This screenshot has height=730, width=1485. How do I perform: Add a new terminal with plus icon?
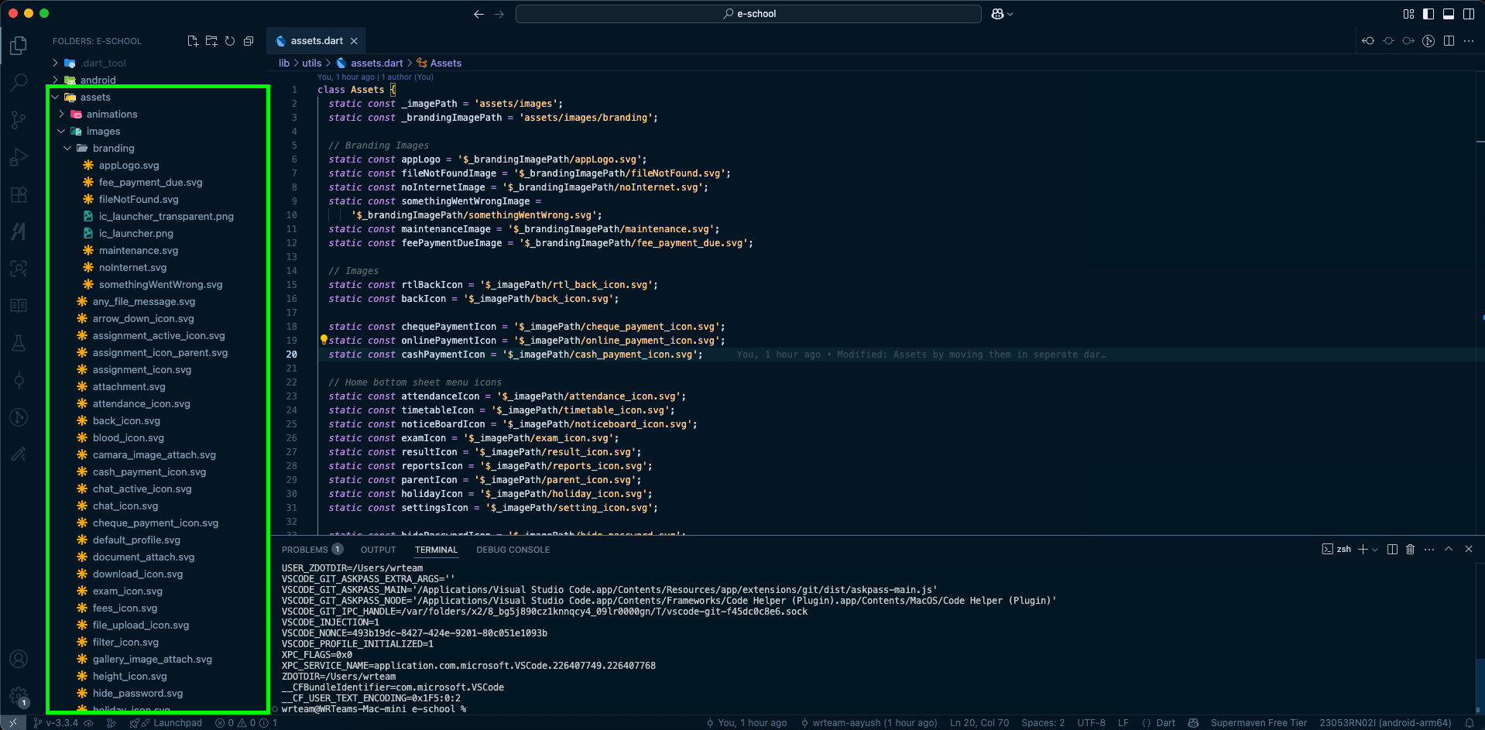pos(1363,550)
